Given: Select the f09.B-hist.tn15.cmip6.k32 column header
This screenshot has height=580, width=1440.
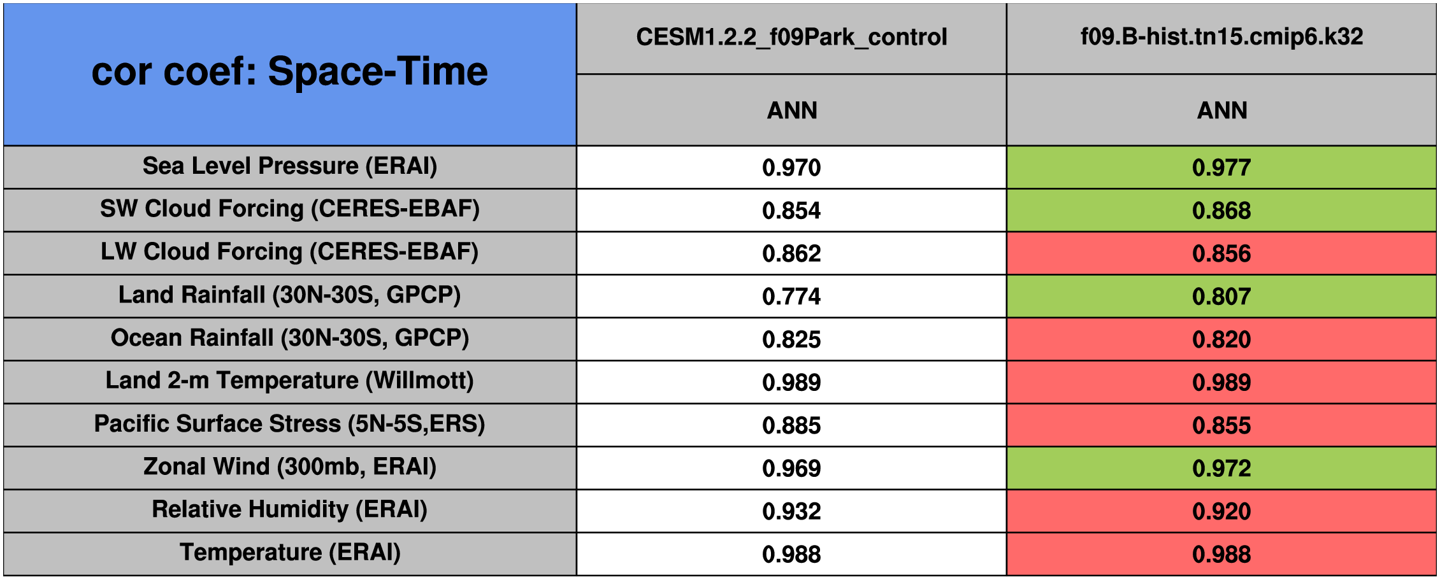Looking at the screenshot, I should pyautogui.click(x=1221, y=37).
